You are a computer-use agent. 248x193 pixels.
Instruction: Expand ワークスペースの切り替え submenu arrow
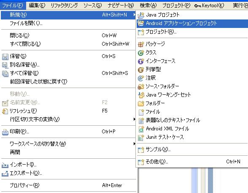(134, 143)
